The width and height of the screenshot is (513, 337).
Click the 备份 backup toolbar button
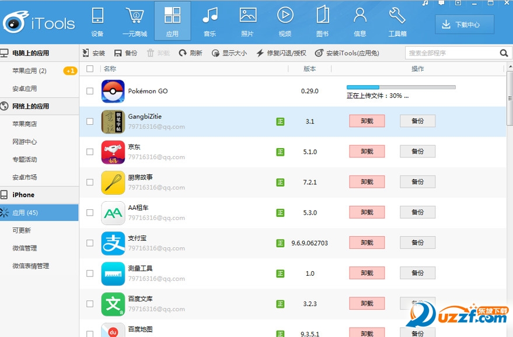coord(126,53)
